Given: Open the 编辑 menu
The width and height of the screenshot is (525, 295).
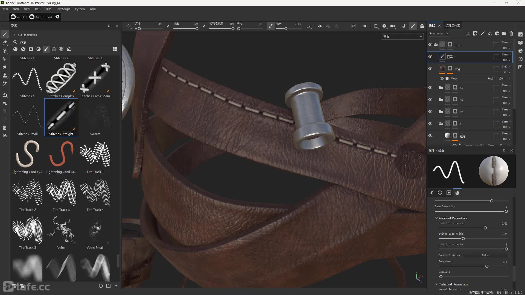Looking at the screenshot, I should (x=16, y=9).
